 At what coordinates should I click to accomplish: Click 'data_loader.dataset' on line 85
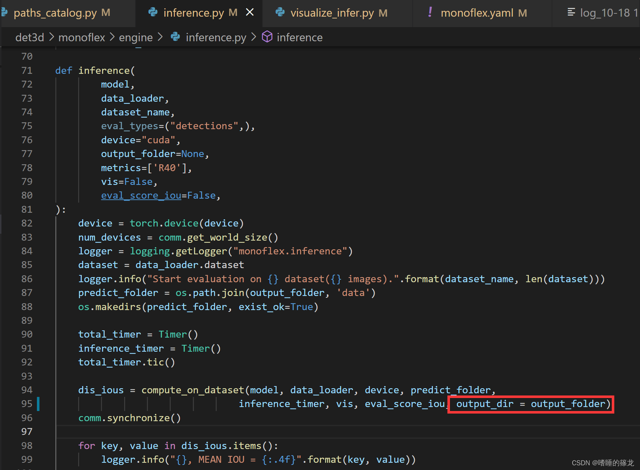pos(190,265)
